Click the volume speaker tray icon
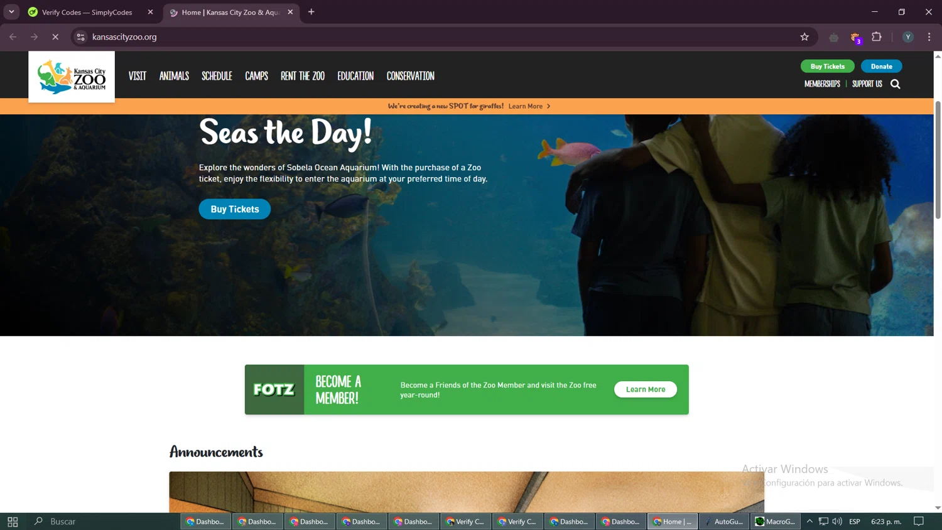 (x=837, y=521)
